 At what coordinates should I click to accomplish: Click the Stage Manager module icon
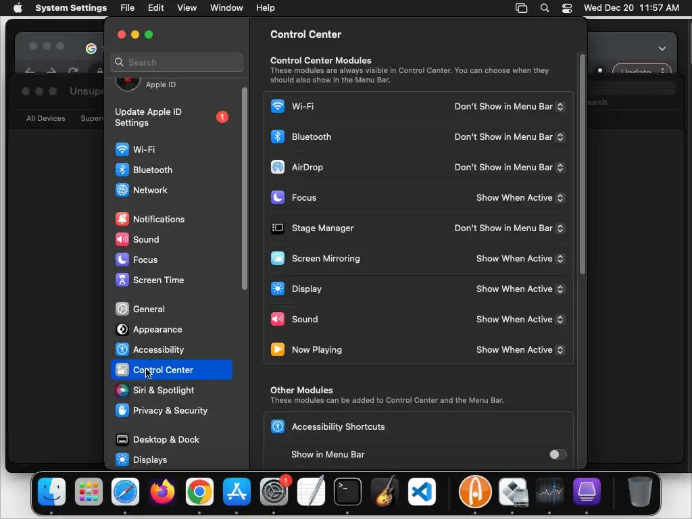[x=278, y=228]
